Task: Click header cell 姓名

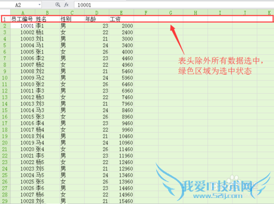Action: click(47, 19)
